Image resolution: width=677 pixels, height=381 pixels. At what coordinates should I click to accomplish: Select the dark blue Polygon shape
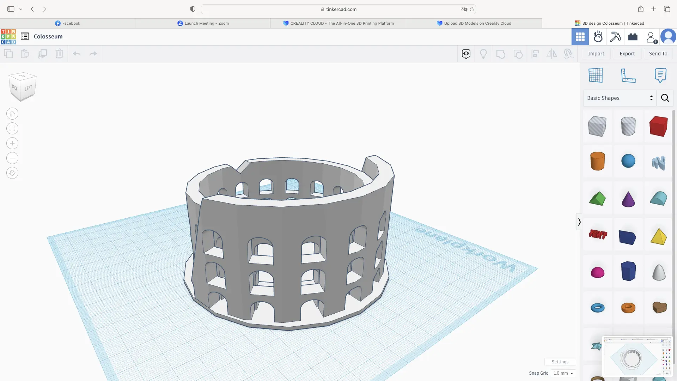coord(628,271)
